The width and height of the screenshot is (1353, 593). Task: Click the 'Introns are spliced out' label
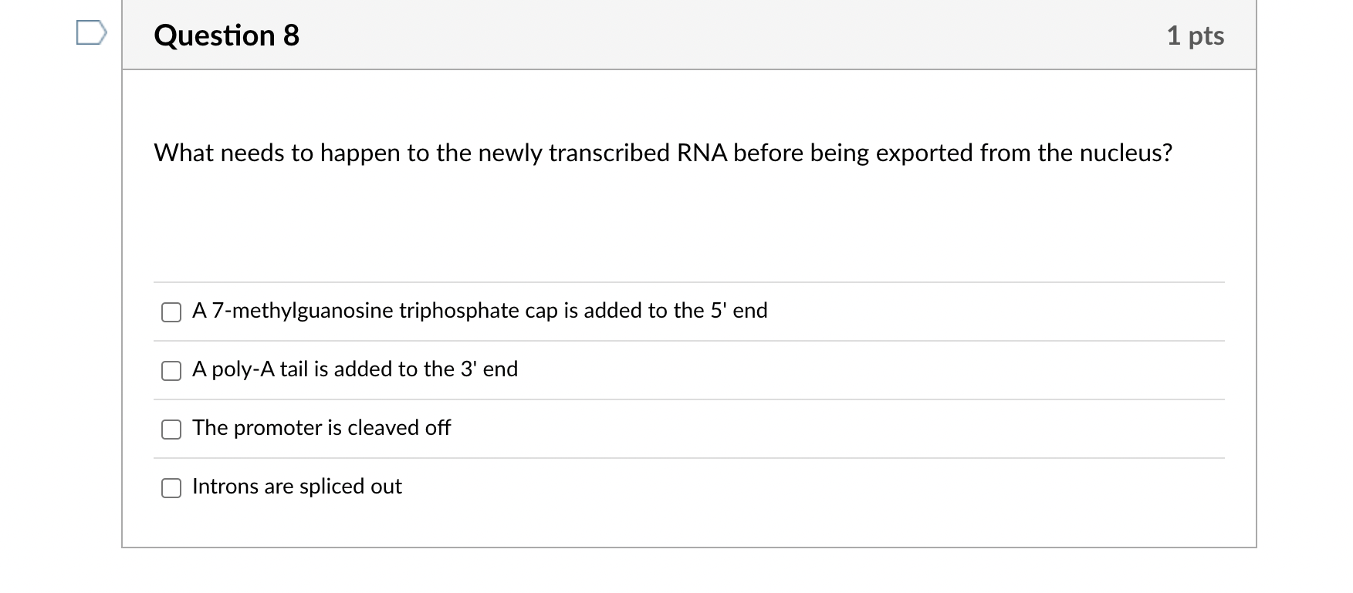click(x=296, y=486)
